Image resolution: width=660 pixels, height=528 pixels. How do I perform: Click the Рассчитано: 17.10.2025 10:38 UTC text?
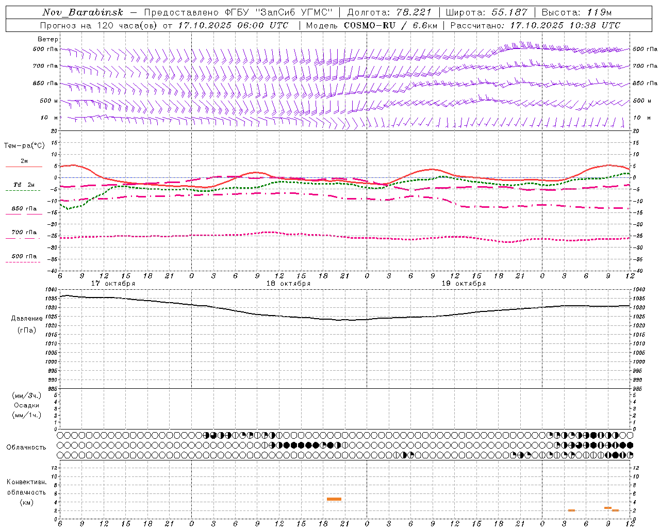(x=535, y=25)
